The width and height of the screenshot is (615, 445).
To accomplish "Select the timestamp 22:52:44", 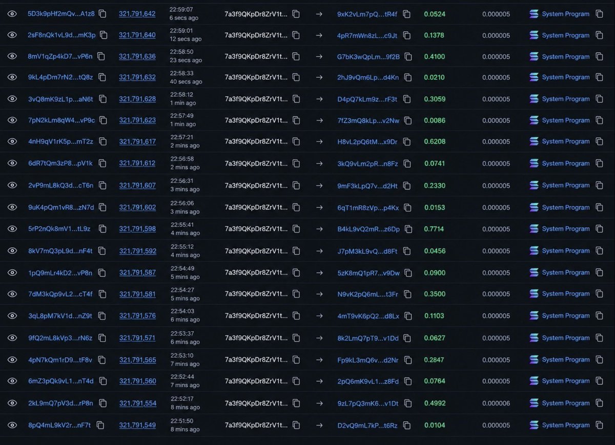I will click(181, 377).
